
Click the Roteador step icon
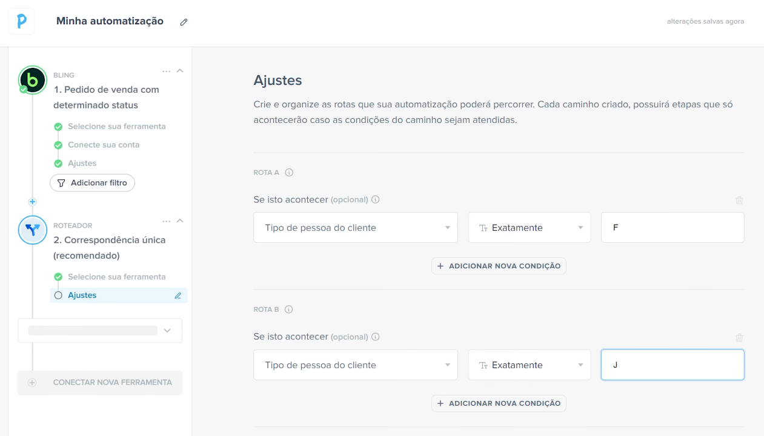[33, 230]
